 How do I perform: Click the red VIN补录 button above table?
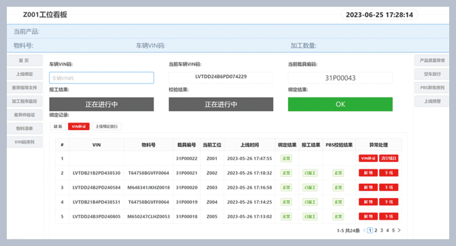point(79,127)
